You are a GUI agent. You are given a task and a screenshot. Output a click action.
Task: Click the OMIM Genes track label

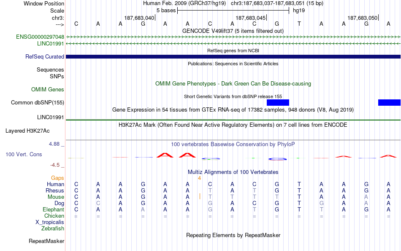point(47,90)
